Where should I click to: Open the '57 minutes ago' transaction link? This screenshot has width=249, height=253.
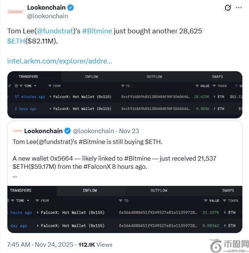point(30,97)
